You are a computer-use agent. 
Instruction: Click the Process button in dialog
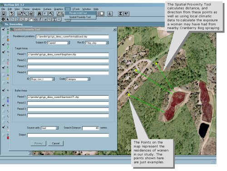[39, 143]
